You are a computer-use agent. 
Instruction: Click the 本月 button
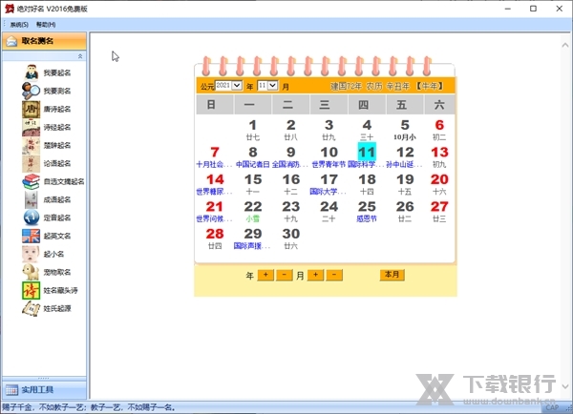392,275
